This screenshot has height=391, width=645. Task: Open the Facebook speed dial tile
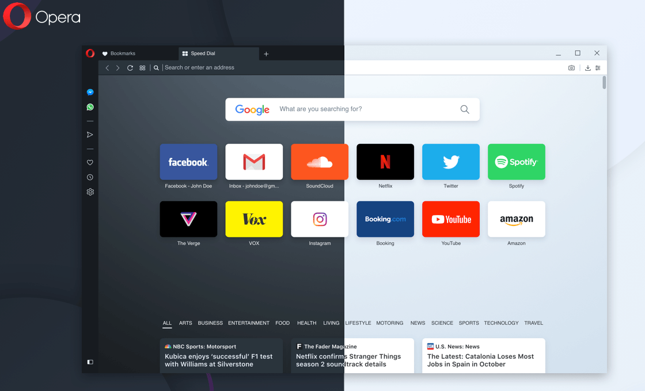pos(188,162)
